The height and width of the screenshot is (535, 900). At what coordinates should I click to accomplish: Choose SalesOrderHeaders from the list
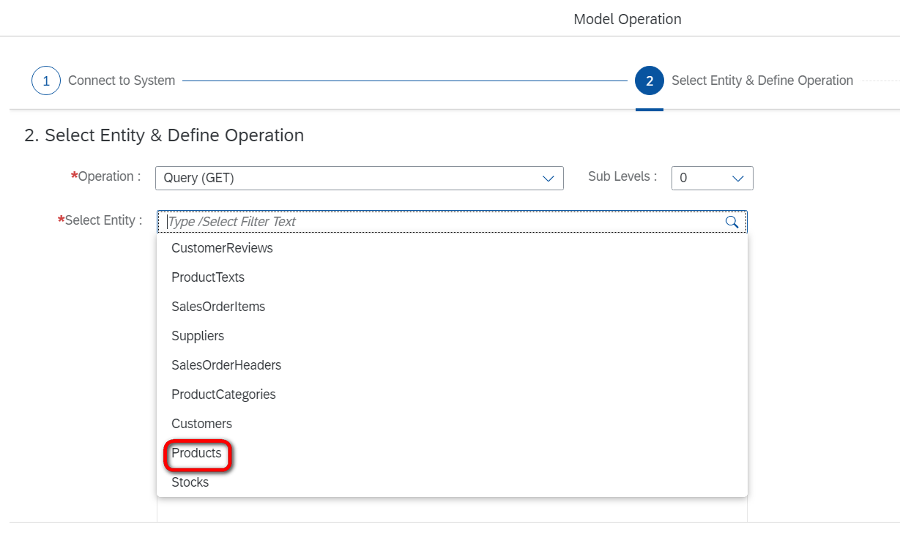point(226,365)
